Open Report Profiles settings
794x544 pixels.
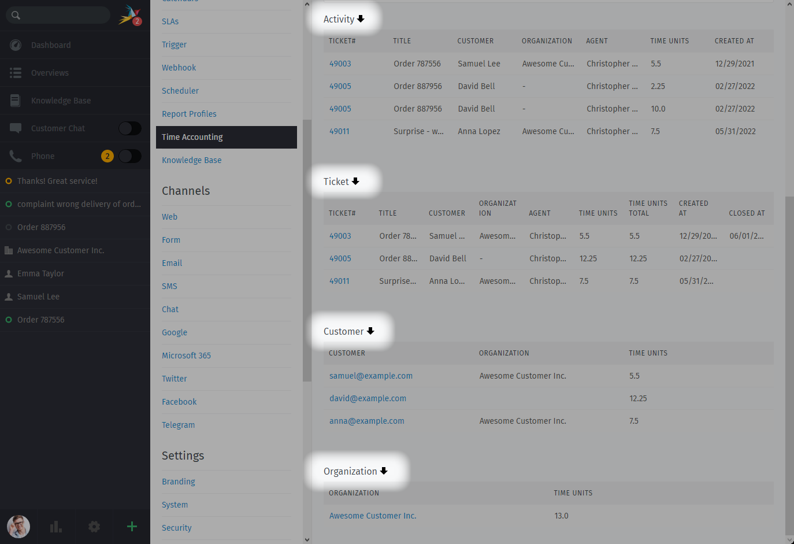[189, 114]
